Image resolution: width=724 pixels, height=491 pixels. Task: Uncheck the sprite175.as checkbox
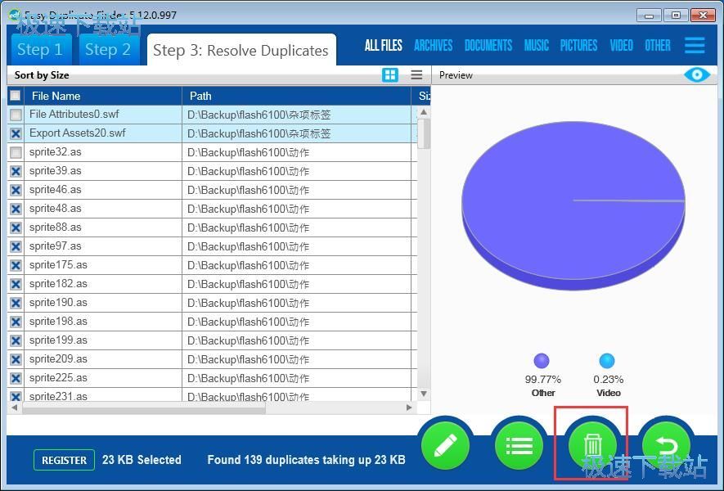(16, 265)
